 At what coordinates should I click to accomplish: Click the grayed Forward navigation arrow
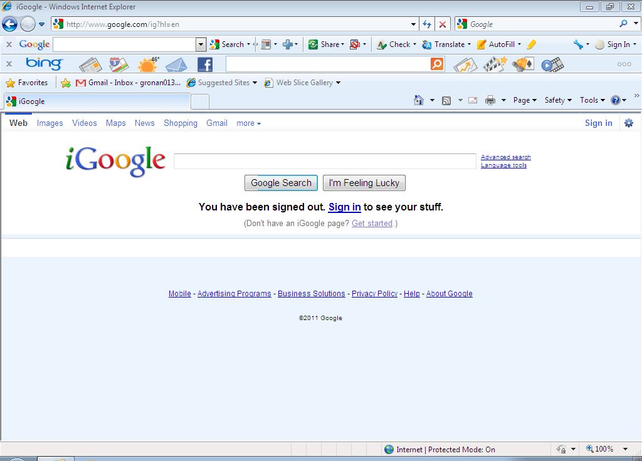[28, 24]
